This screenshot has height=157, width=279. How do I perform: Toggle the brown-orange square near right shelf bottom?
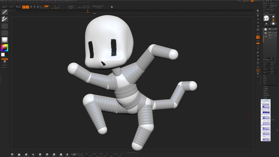258,70
